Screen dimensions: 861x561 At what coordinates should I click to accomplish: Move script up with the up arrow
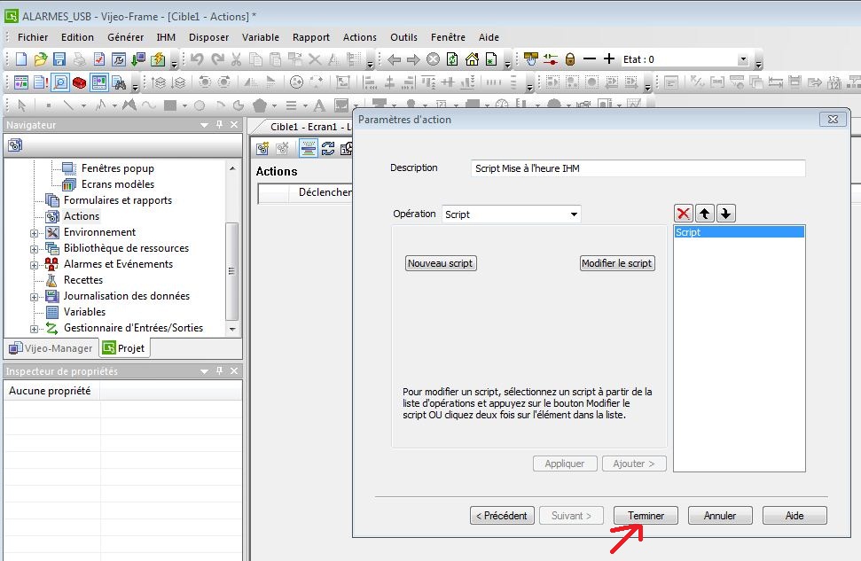coord(705,214)
